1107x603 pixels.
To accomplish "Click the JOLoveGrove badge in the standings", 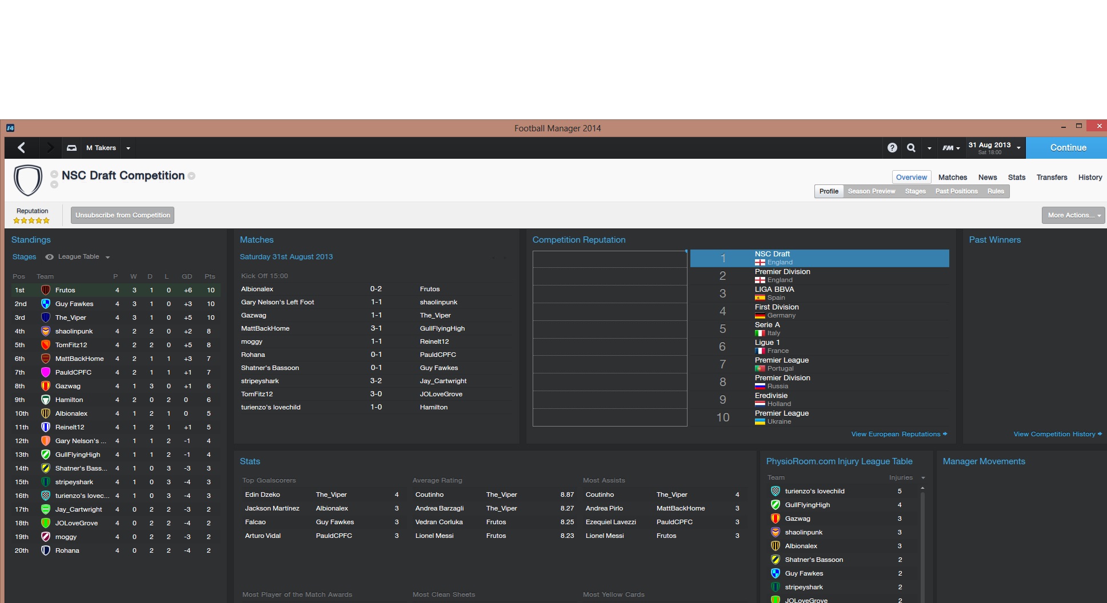I will [x=46, y=523].
